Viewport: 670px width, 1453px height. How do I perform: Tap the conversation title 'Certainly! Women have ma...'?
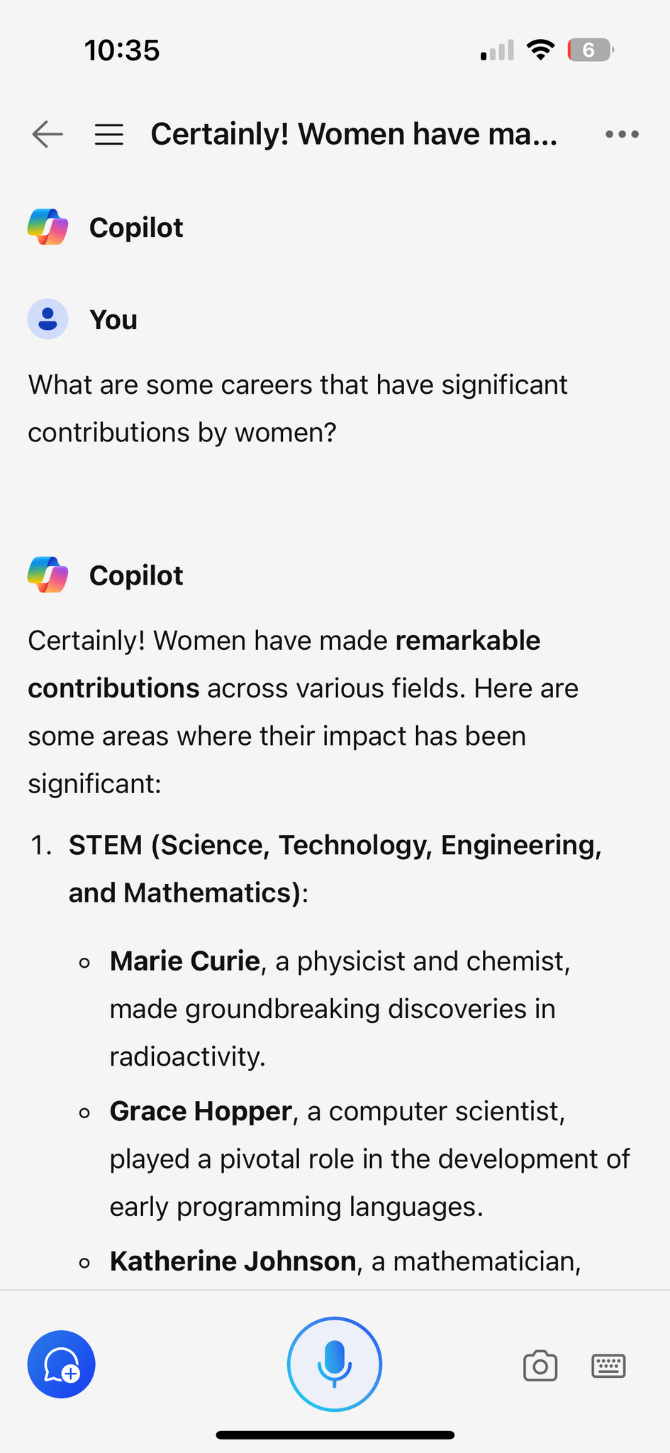click(354, 134)
